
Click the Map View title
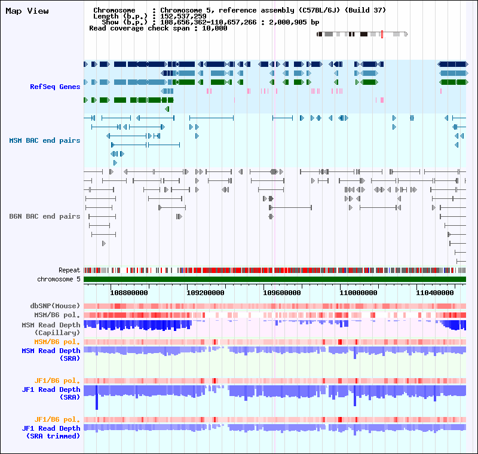click(x=27, y=11)
